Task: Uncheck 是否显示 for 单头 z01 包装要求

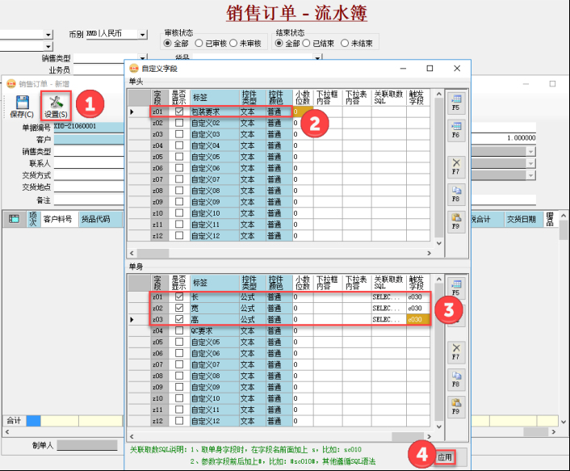Action: (179, 111)
